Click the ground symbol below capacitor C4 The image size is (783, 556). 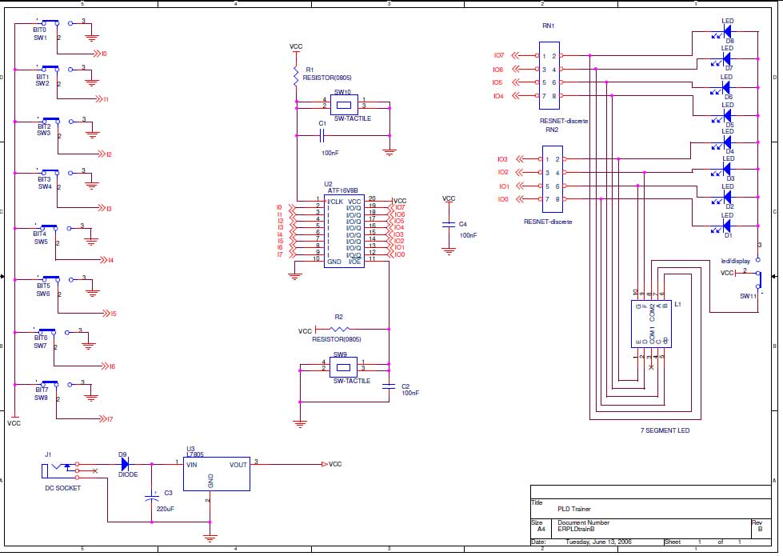[449, 251]
